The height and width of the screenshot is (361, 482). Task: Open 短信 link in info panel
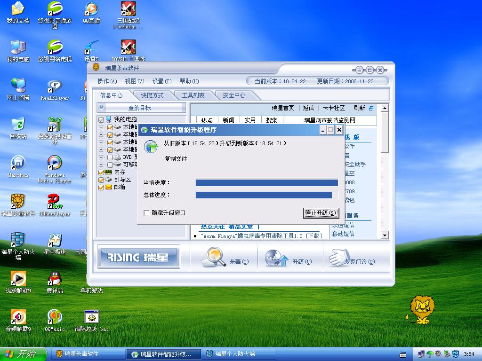[x=308, y=108]
